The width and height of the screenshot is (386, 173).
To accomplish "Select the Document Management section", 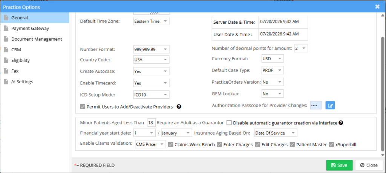I will [x=35, y=39].
